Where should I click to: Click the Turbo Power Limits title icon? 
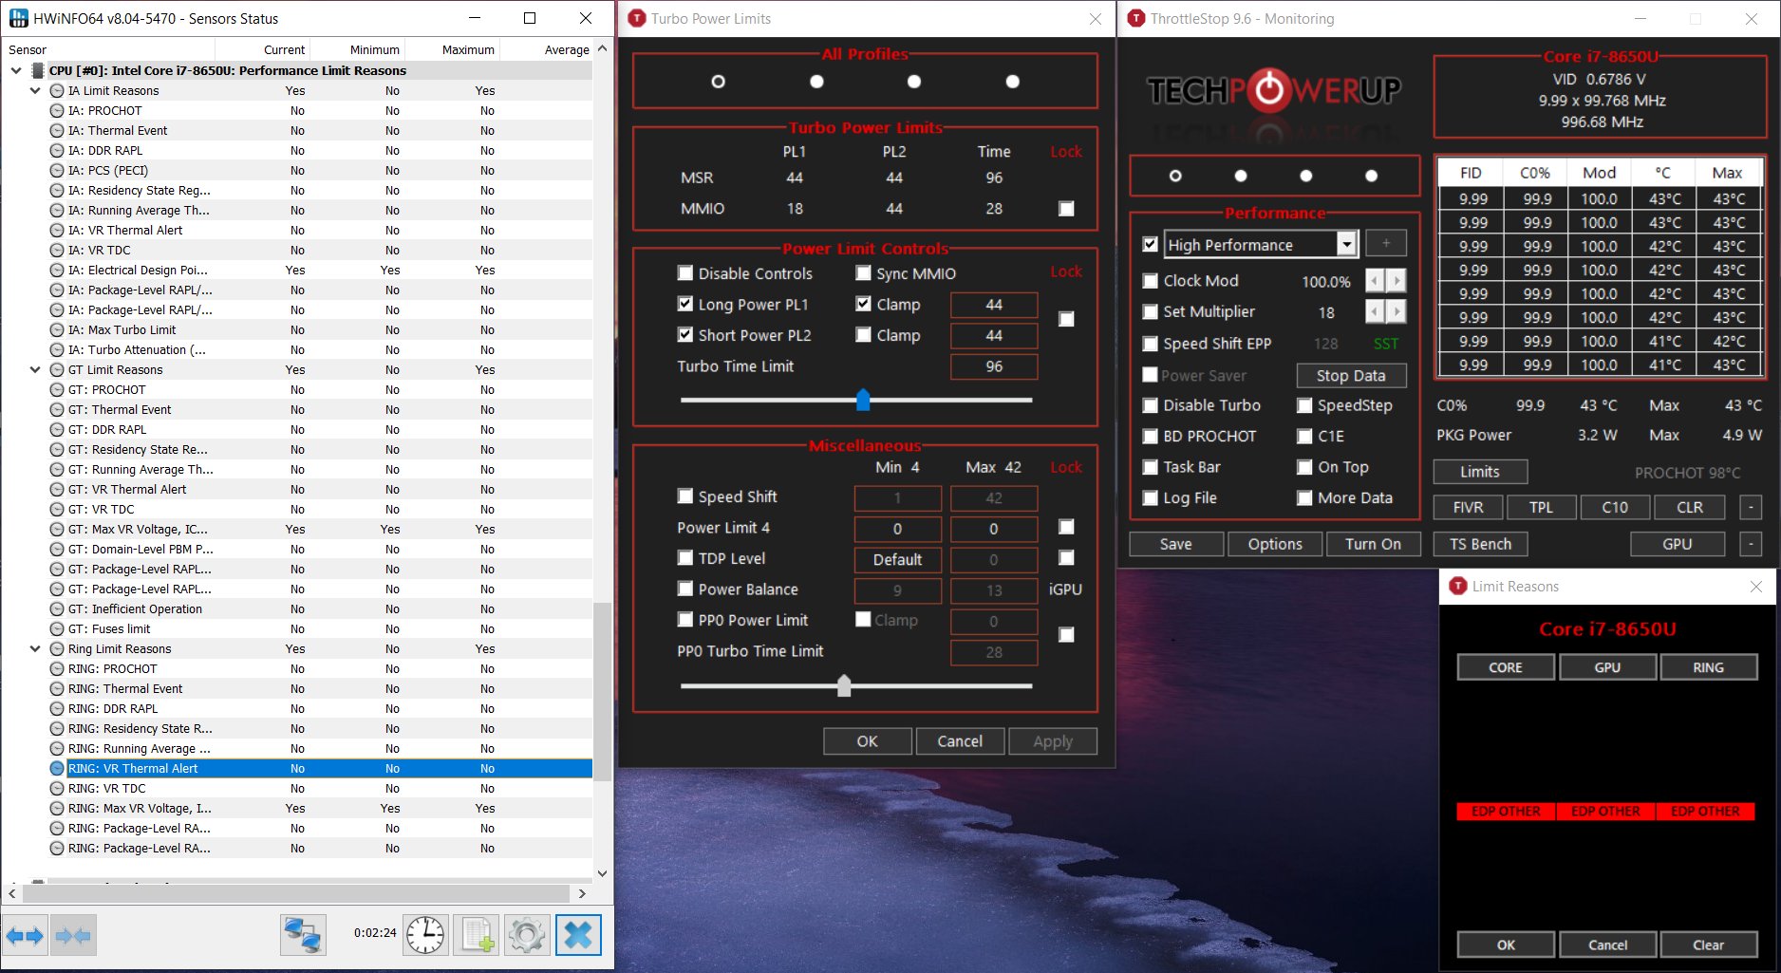pyautogui.click(x=637, y=18)
